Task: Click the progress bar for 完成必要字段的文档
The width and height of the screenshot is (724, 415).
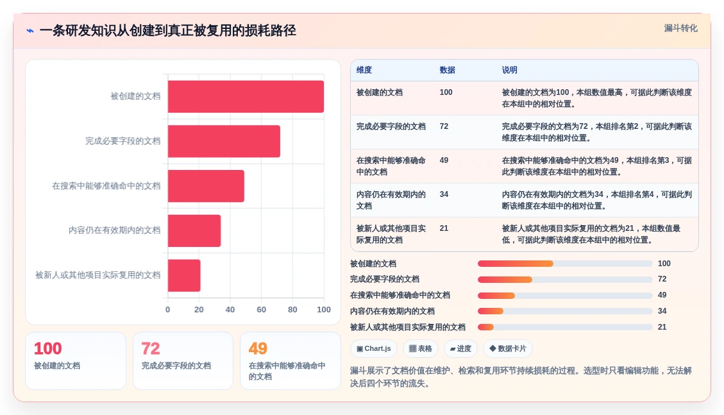Action: pyautogui.click(x=565, y=279)
